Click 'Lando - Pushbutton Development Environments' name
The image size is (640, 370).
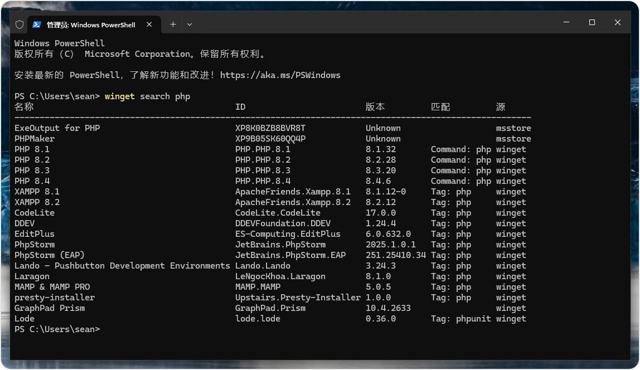pyautogui.click(x=122, y=266)
